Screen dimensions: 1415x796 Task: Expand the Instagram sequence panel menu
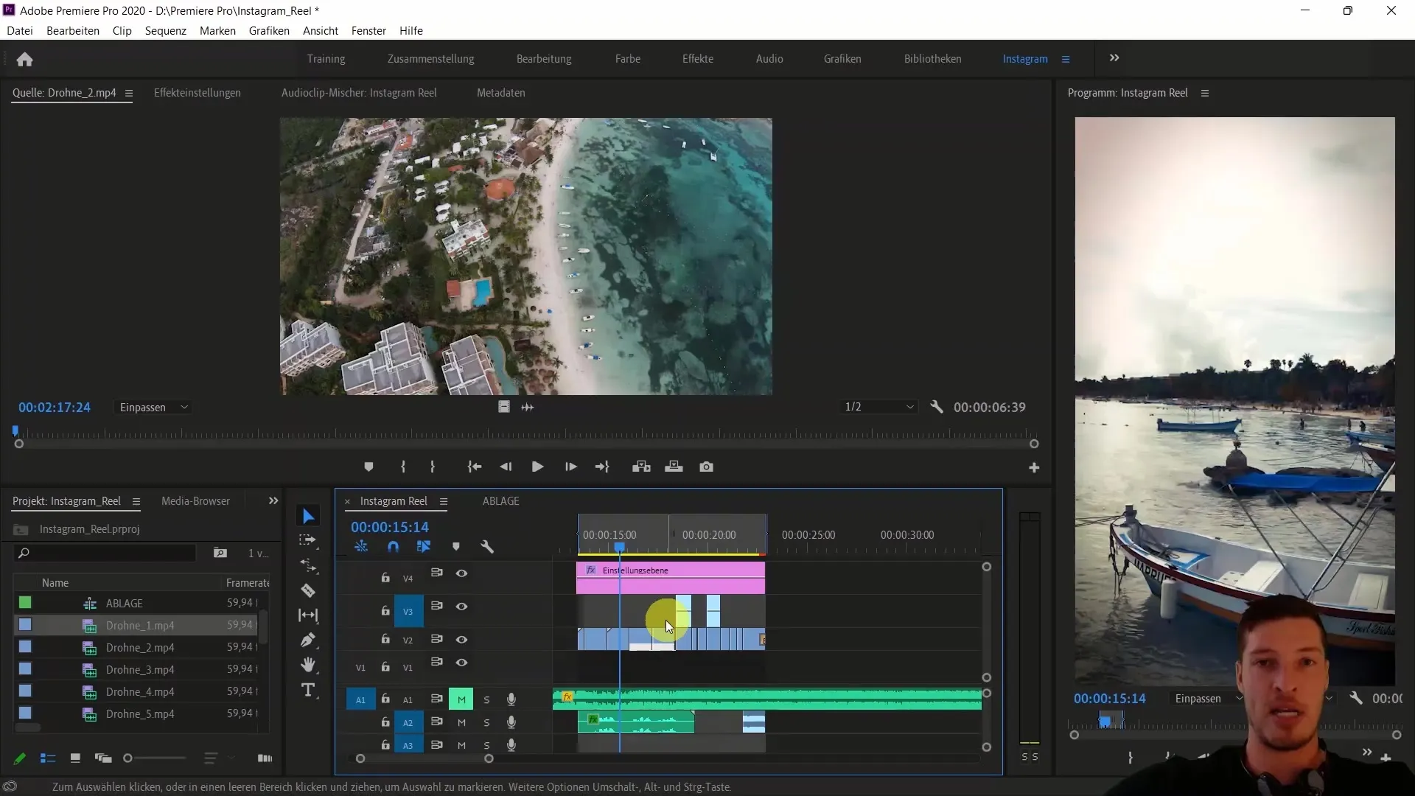(445, 501)
